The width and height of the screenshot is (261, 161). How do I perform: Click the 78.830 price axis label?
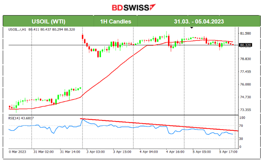pyautogui.click(x=245, y=59)
